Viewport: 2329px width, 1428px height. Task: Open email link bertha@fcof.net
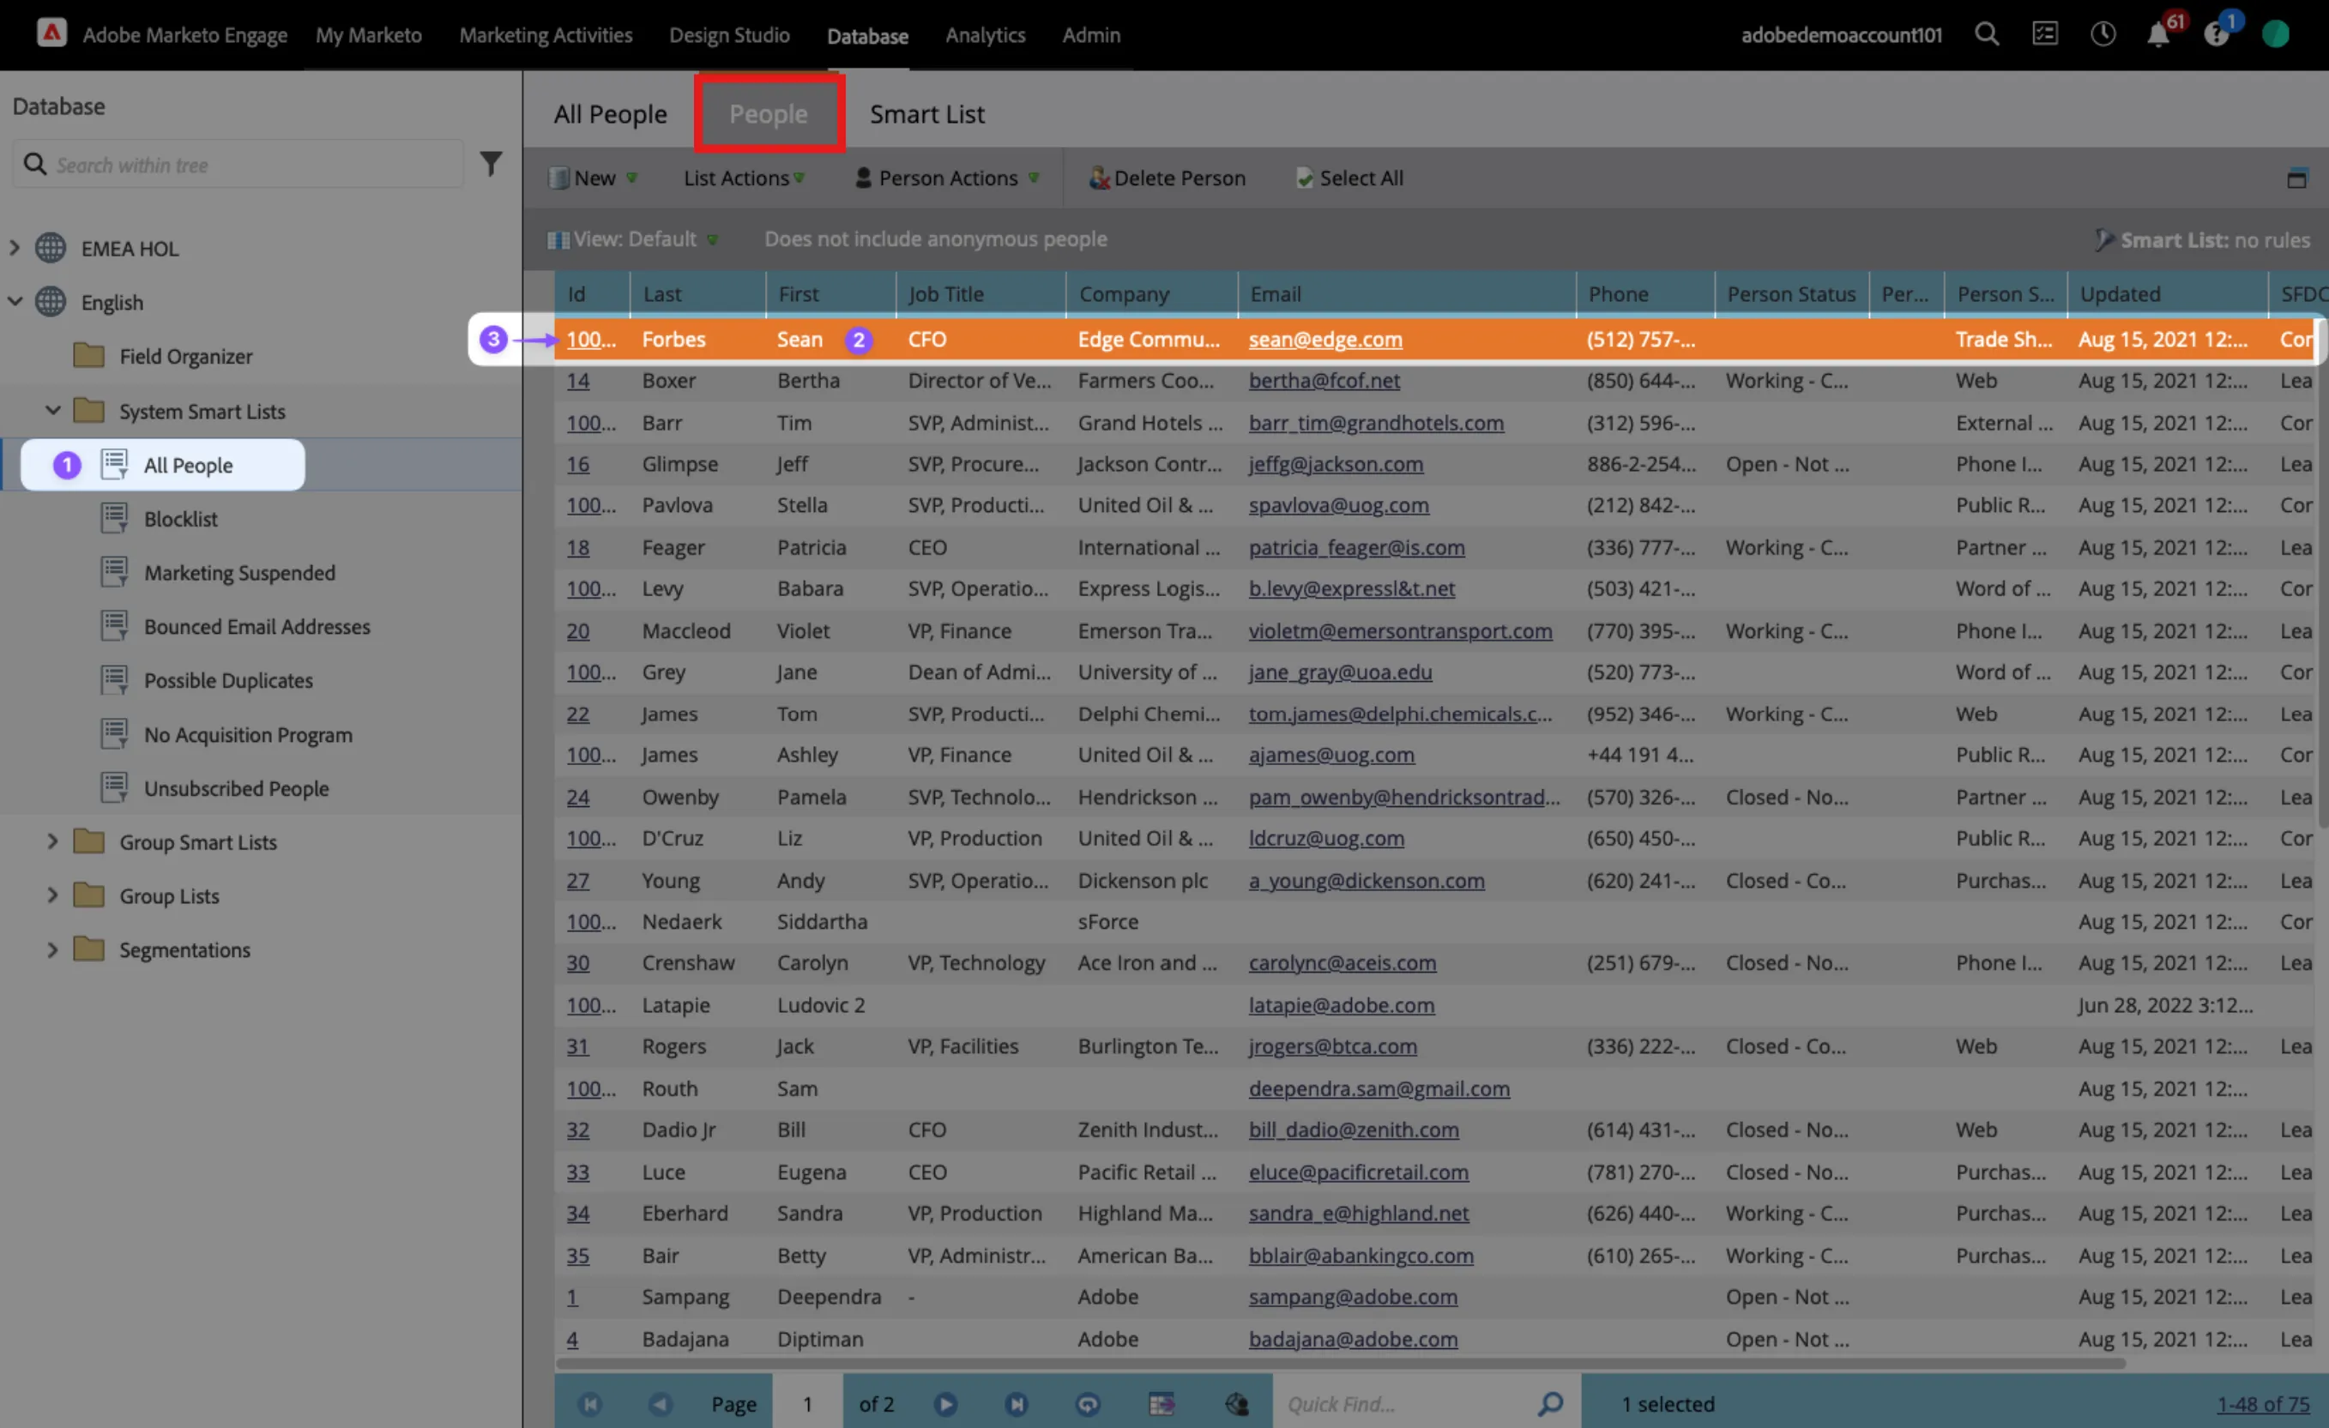(x=1324, y=381)
